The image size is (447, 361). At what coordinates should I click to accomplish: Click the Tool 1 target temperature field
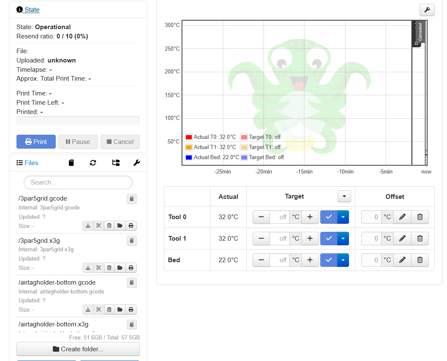[280, 239]
